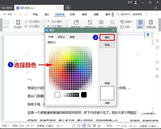Pick the large black color swatch
The image size is (161, 129).
(84, 95)
